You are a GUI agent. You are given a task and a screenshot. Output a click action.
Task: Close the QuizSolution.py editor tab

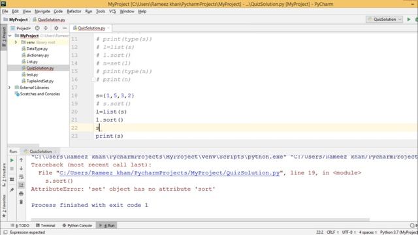108,28
